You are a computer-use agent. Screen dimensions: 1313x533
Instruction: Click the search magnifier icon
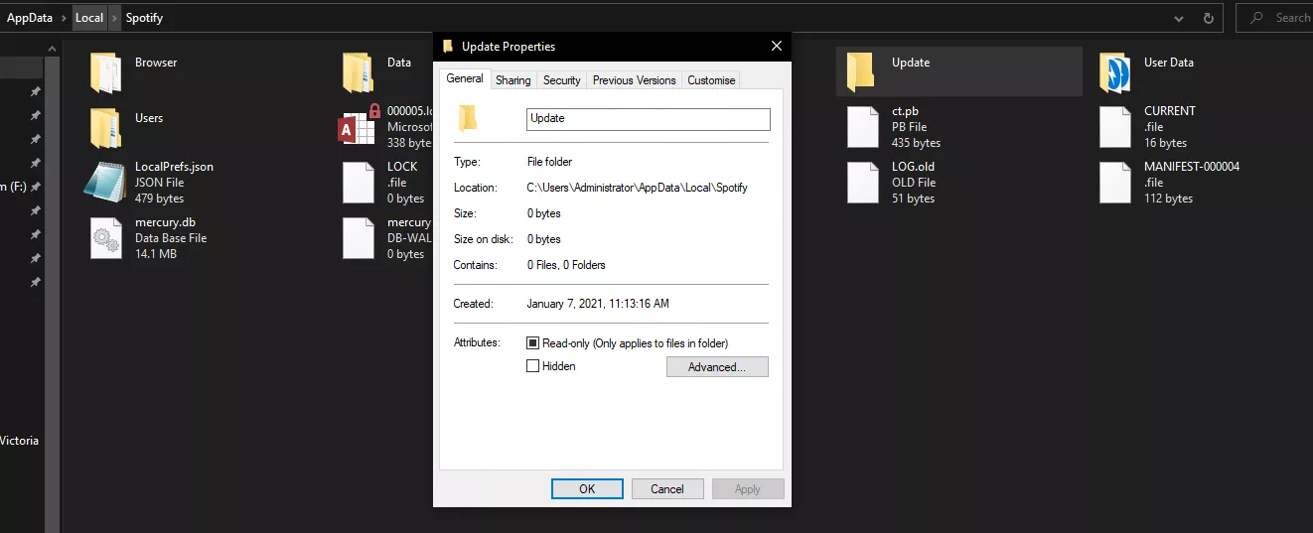point(1257,18)
